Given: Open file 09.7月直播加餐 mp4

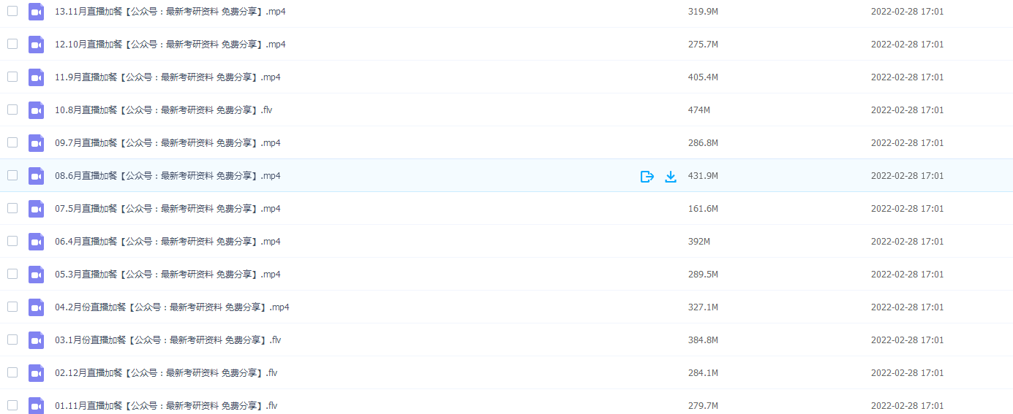Looking at the screenshot, I should (x=167, y=143).
